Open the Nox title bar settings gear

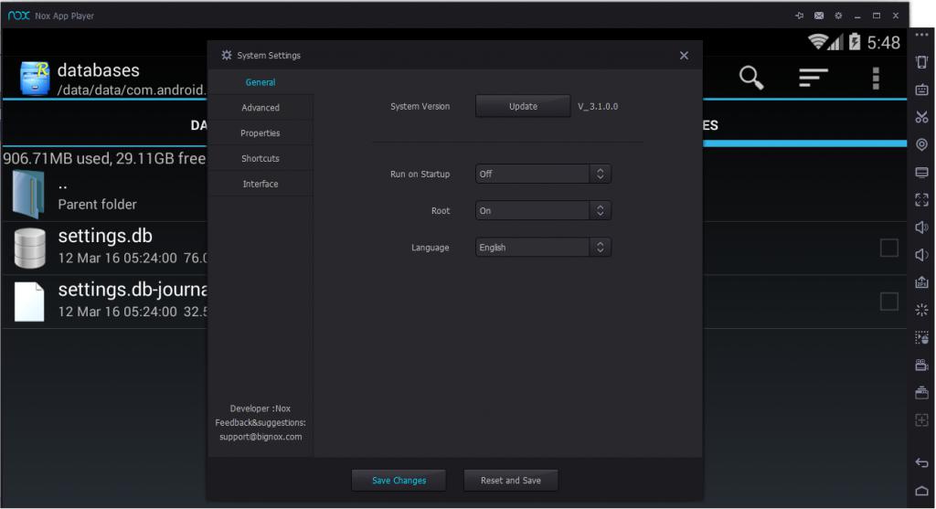point(838,16)
